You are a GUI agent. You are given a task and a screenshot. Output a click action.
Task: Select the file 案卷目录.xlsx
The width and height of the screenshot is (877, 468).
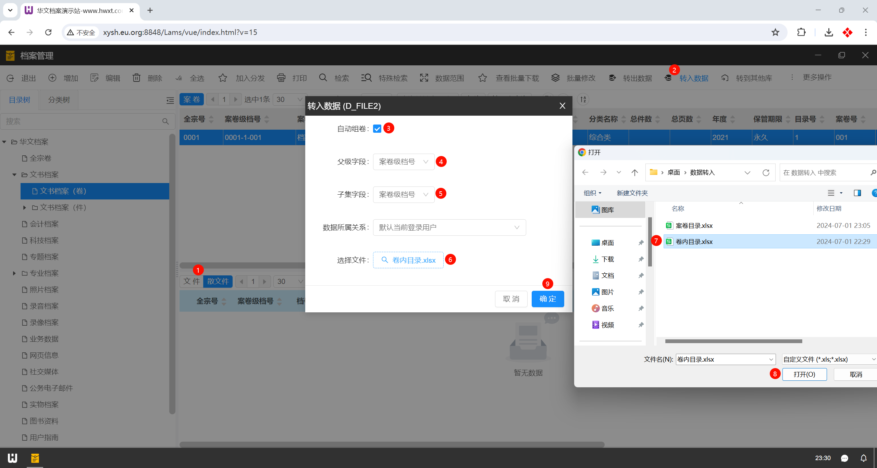(x=694, y=226)
